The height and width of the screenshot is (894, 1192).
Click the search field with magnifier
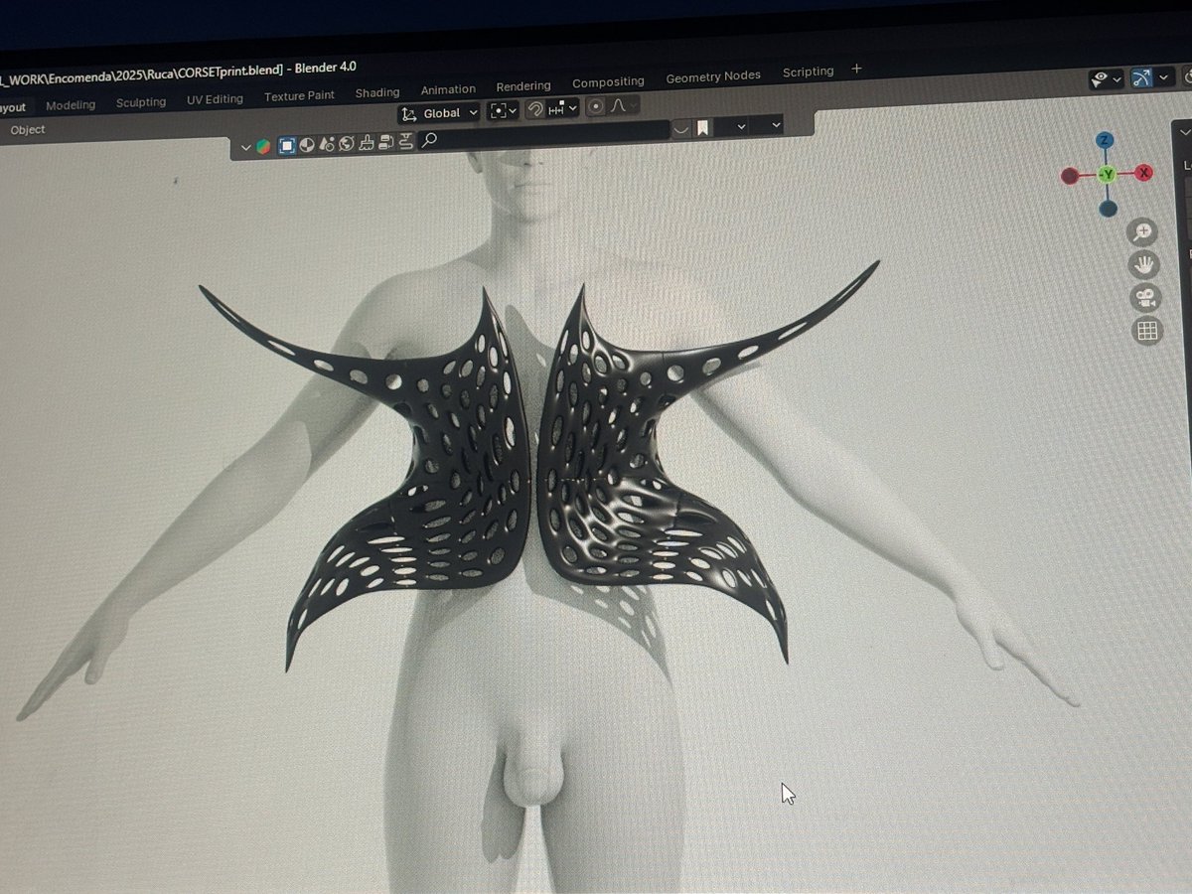click(x=544, y=135)
